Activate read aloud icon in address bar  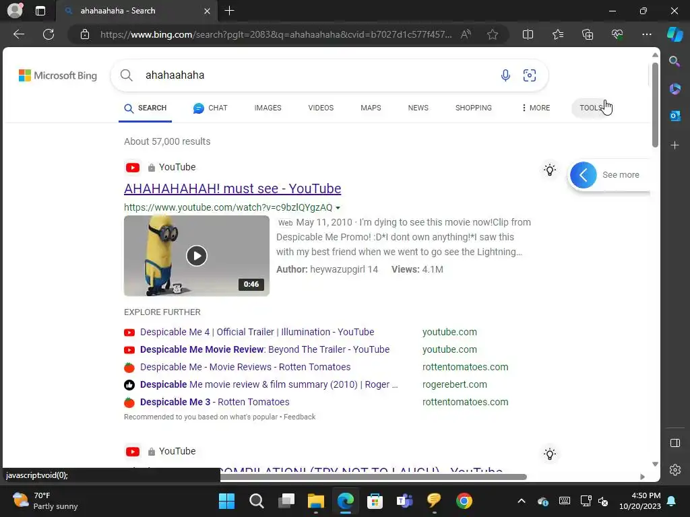pos(466,34)
